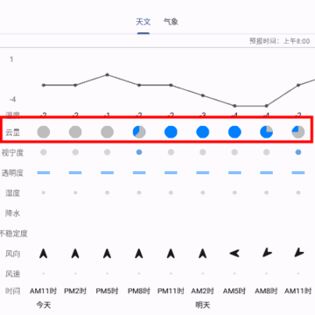This screenshot has height=315, width=315.
Task: Click the chart axis value -4
Action: [12, 100]
